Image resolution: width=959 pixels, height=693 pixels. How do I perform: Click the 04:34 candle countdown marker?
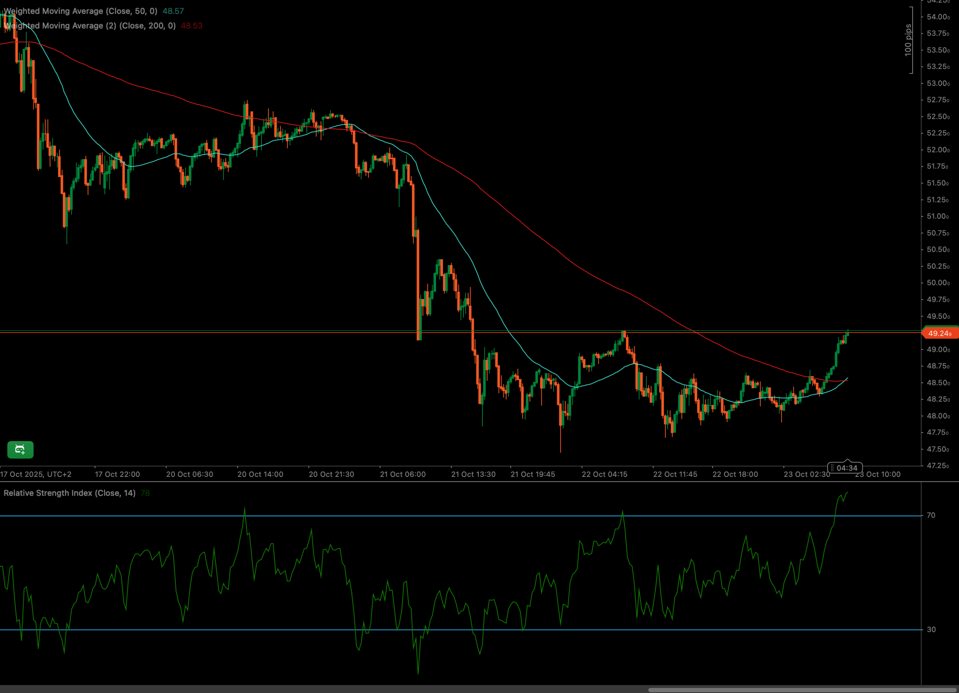(847, 467)
